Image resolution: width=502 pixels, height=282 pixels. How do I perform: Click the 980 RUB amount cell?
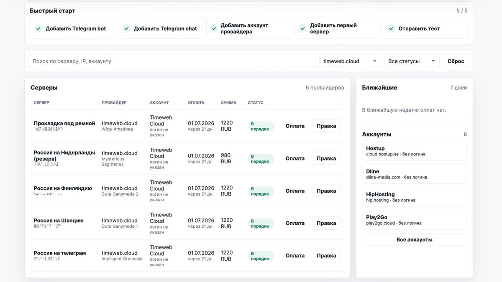(x=226, y=158)
